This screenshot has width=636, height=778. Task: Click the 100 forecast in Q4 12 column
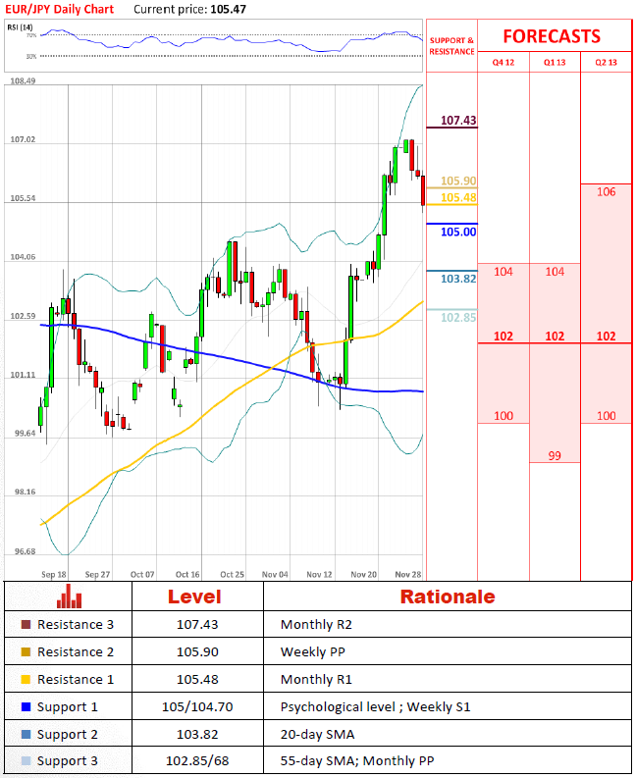[x=503, y=416]
